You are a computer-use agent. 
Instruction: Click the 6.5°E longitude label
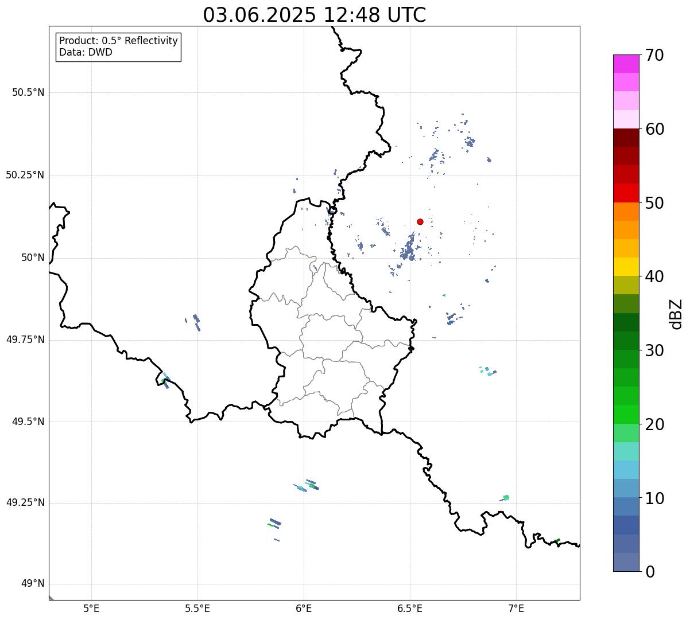[x=410, y=609]
